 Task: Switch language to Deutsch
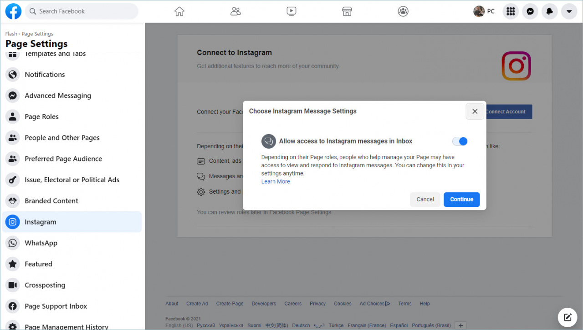click(301, 325)
